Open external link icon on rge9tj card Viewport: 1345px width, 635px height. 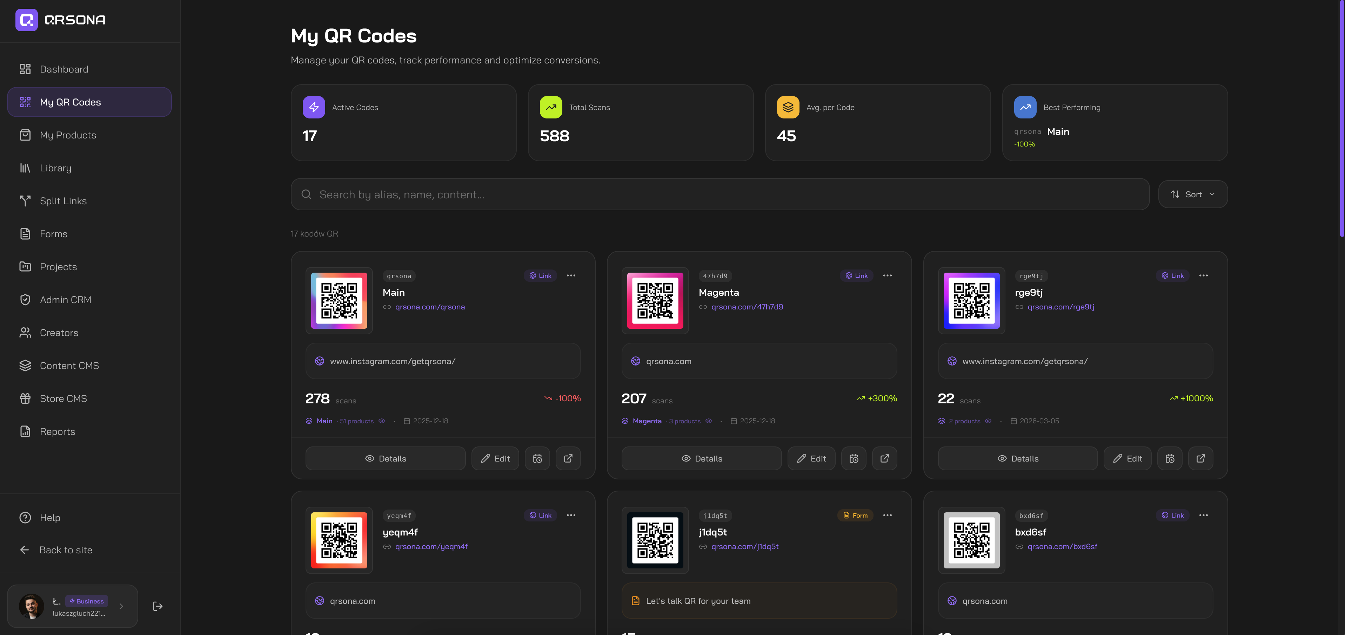(x=1200, y=458)
